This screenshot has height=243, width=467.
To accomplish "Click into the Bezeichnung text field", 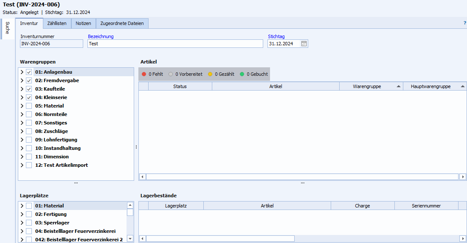I will (x=175, y=44).
